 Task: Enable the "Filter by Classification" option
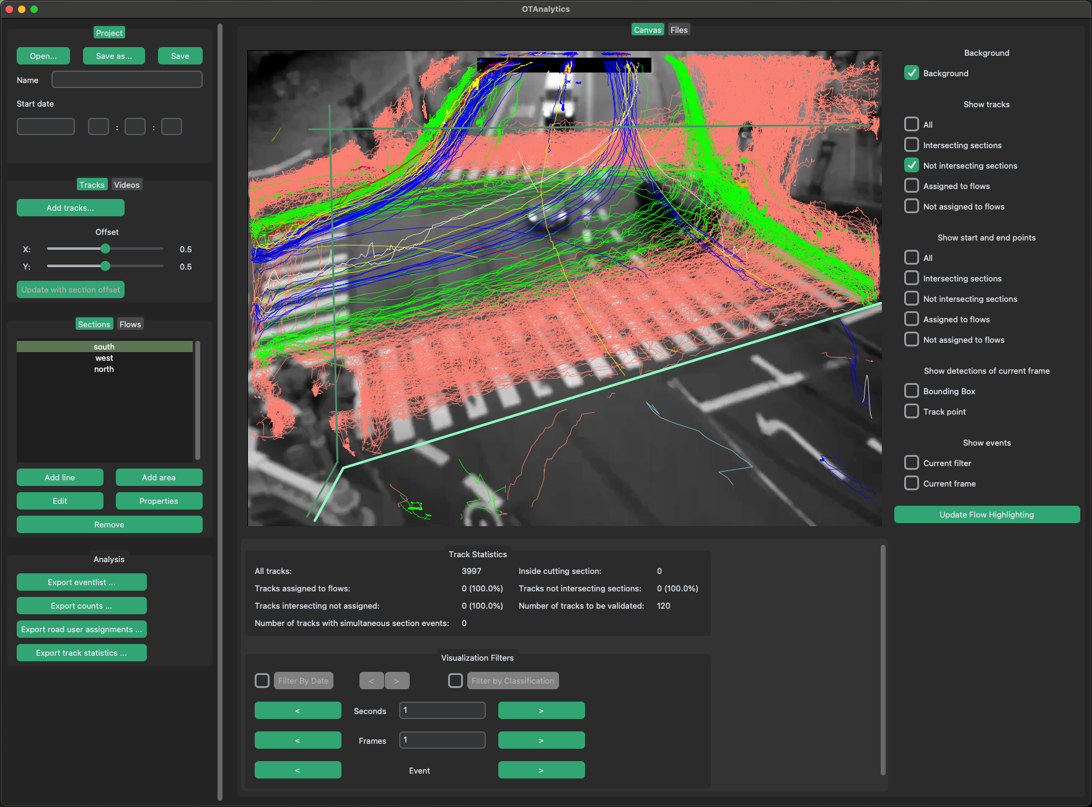click(456, 681)
